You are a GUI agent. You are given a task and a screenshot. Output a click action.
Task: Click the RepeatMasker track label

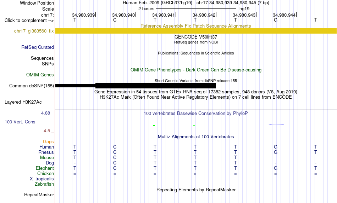click(39, 195)
